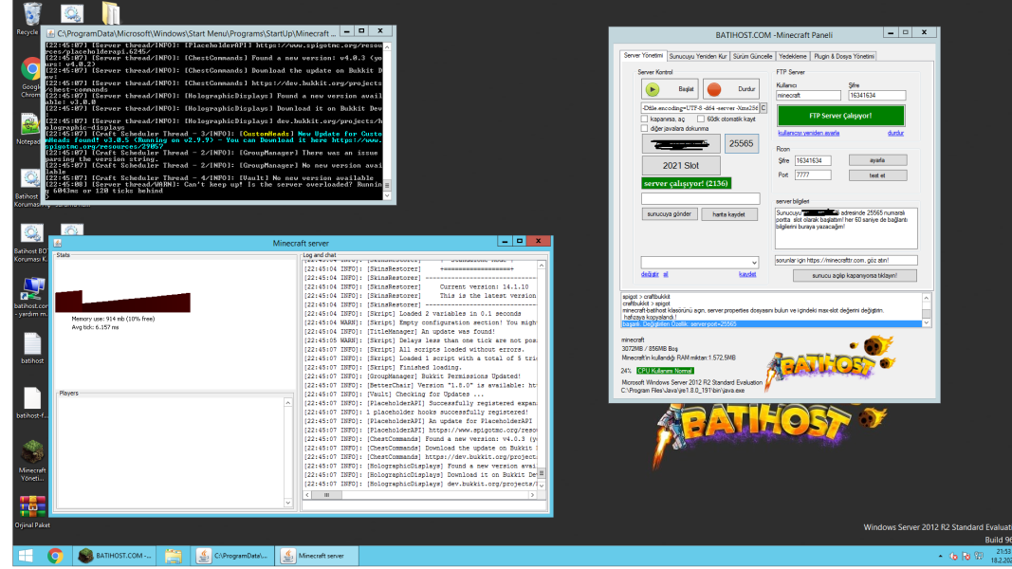Open the Sürüm Güncelle tab
This screenshot has height=569, width=1012.
pyautogui.click(x=752, y=57)
